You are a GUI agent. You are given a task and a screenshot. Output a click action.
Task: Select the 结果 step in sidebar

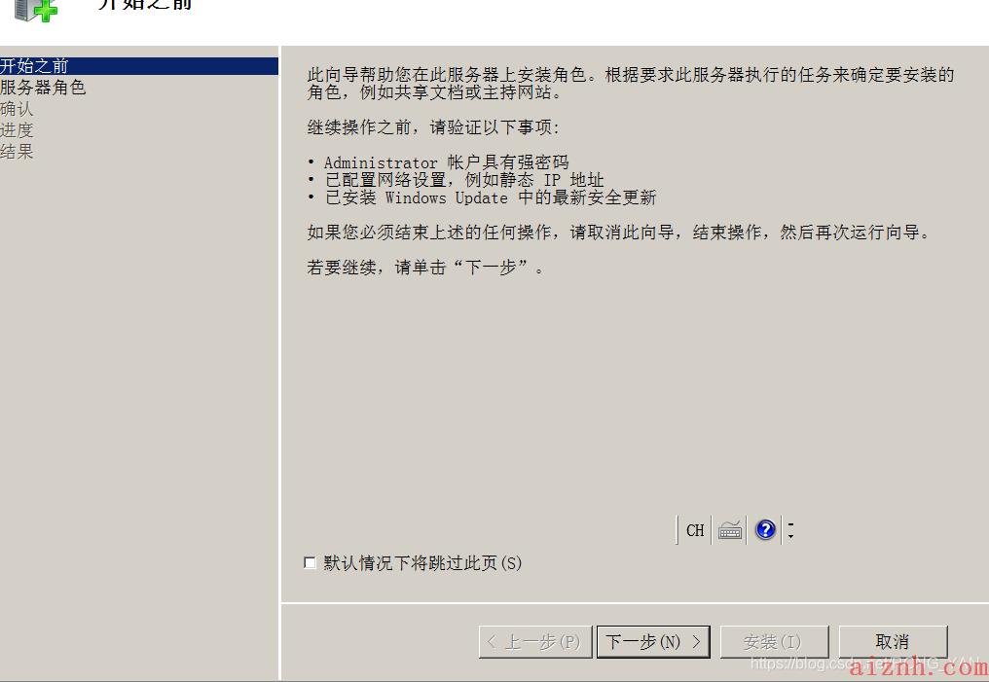tap(17, 152)
